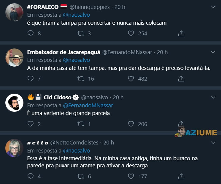221x184 pixels.
Task: Share Embaixador de Jacarepaguá's tweet
Action: pyautogui.click(x=181, y=79)
